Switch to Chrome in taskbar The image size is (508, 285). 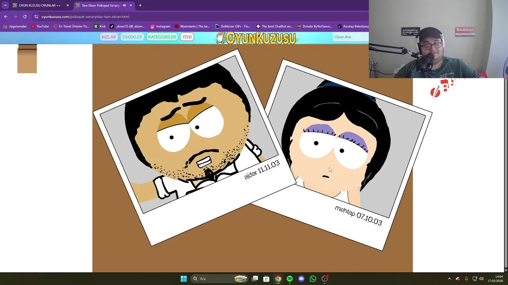click(x=278, y=279)
